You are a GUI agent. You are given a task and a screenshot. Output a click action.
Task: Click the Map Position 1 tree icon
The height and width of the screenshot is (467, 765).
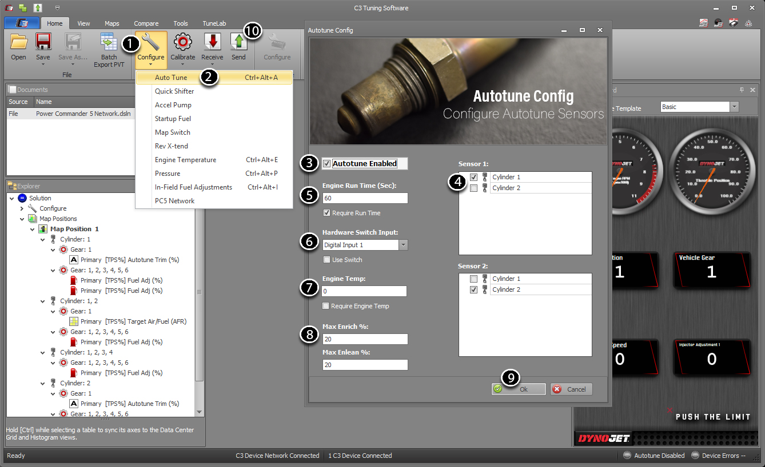(x=43, y=229)
